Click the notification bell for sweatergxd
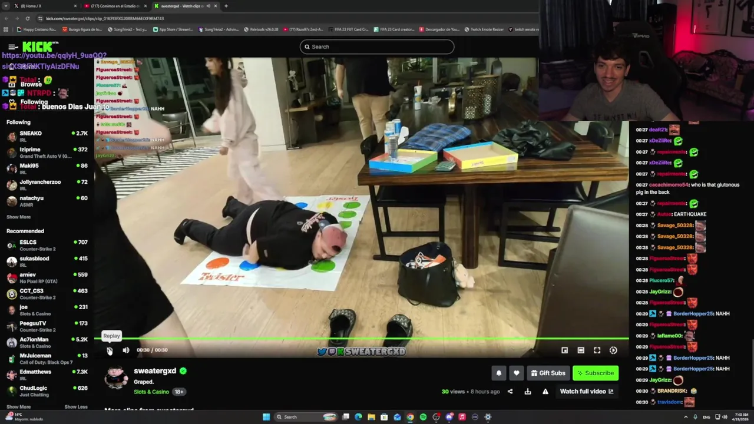This screenshot has width=754, height=424. tap(499, 373)
